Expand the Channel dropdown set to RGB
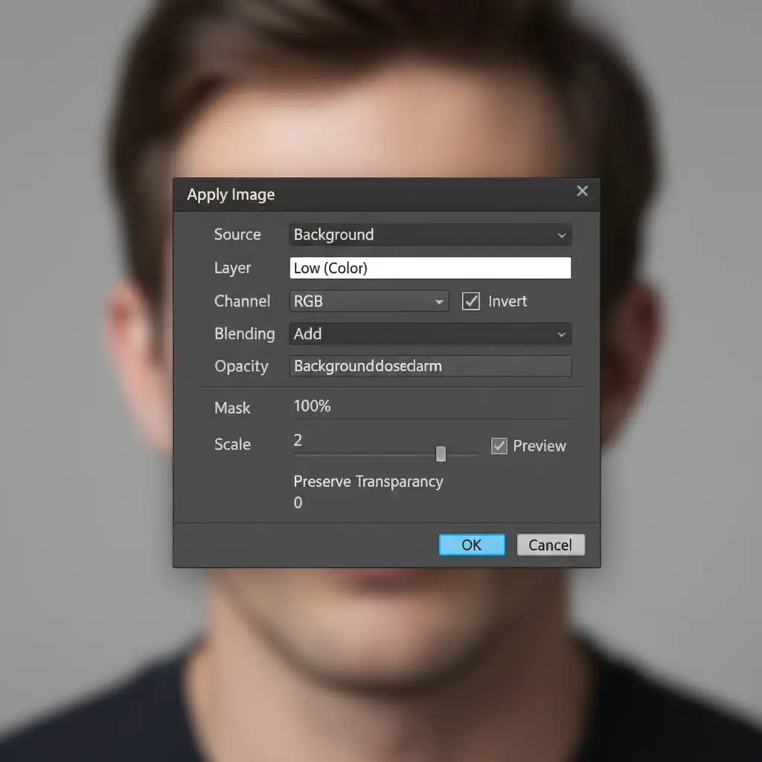 368,301
